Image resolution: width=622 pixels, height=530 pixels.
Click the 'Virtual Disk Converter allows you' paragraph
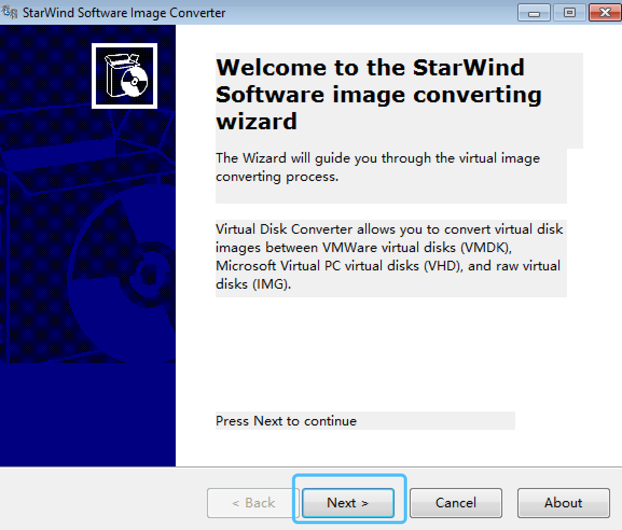tap(389, 256)
